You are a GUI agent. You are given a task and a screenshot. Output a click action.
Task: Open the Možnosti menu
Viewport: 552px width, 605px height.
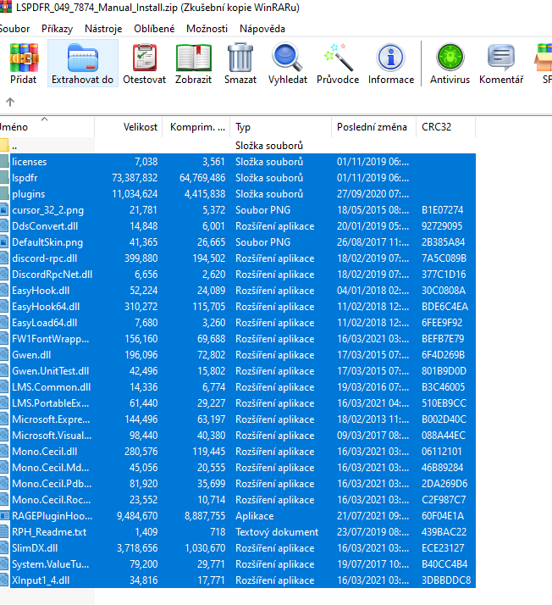[x=207, y=29]
